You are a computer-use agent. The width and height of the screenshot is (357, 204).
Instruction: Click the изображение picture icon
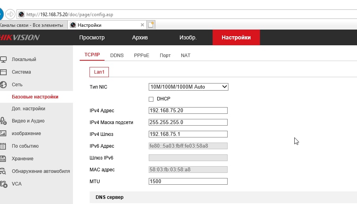pyautogui.click(x=3, y=133)
